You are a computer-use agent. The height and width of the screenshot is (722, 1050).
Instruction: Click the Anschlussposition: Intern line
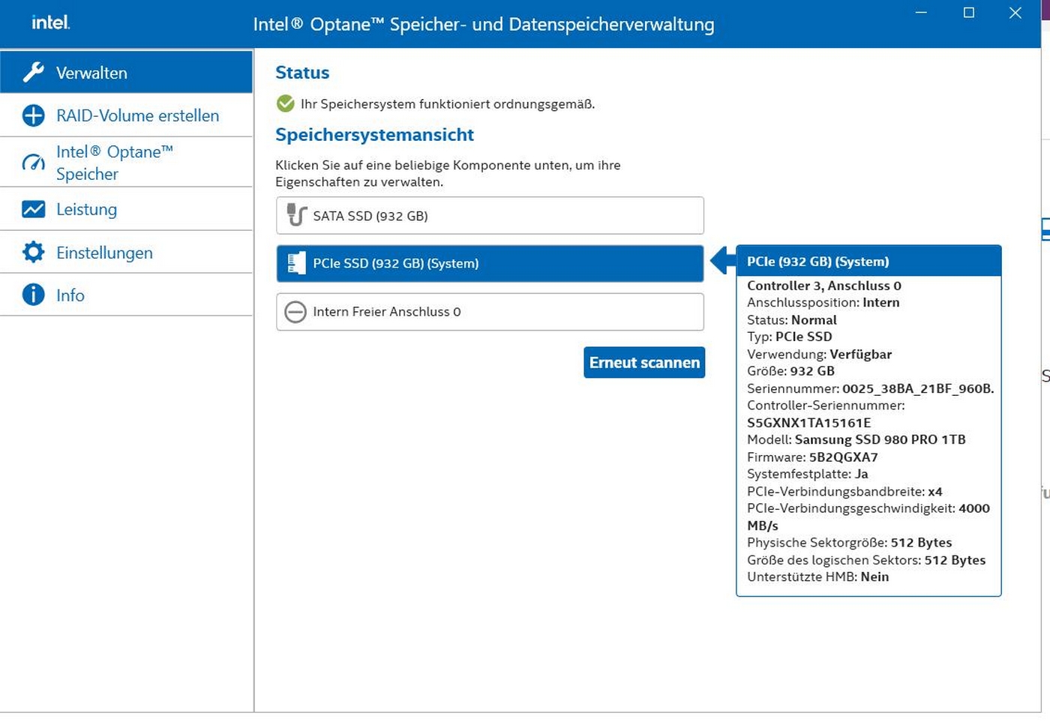(x=823, y=302)
